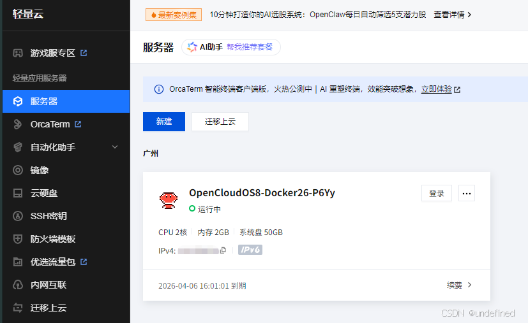Click the 轻量应用服务器 section label

tap(40, 78)
